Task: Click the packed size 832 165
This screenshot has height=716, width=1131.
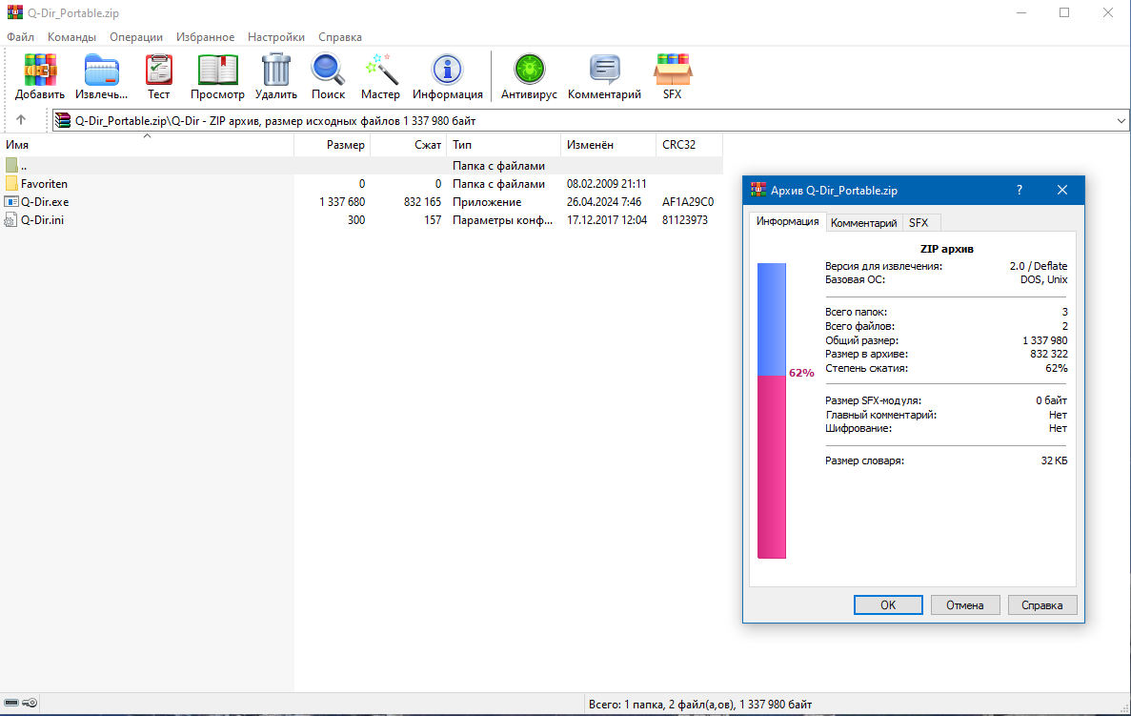Action: point(422,202)
